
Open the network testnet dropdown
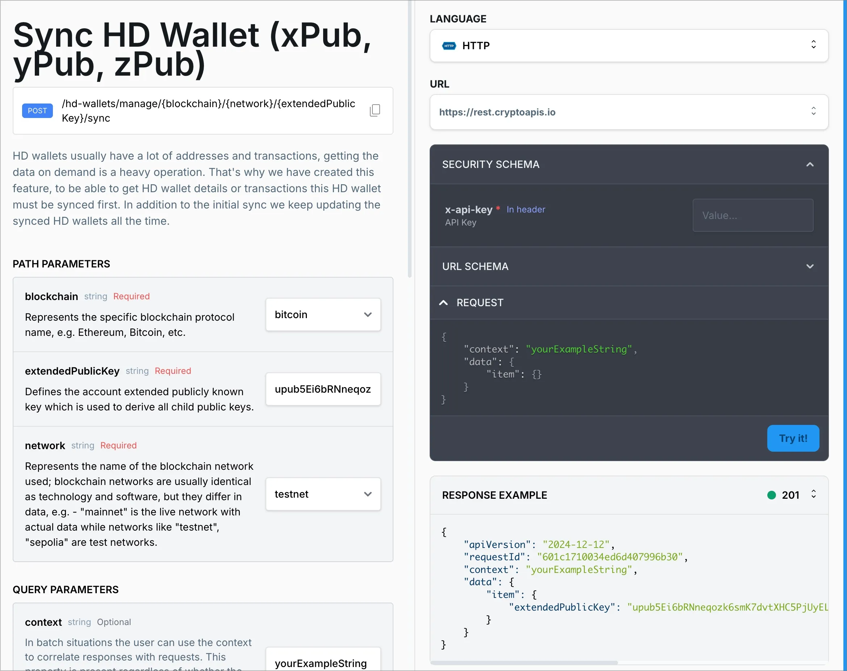(x=323, y=494)
